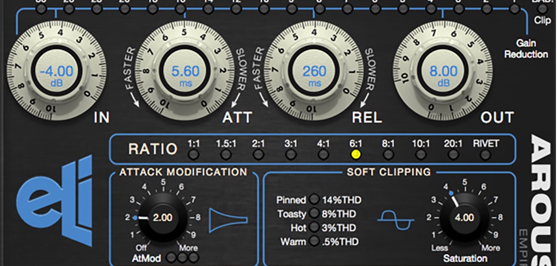
Task: Click the Toasty 8%THD indicator LED
Action: tap(314, 213)
